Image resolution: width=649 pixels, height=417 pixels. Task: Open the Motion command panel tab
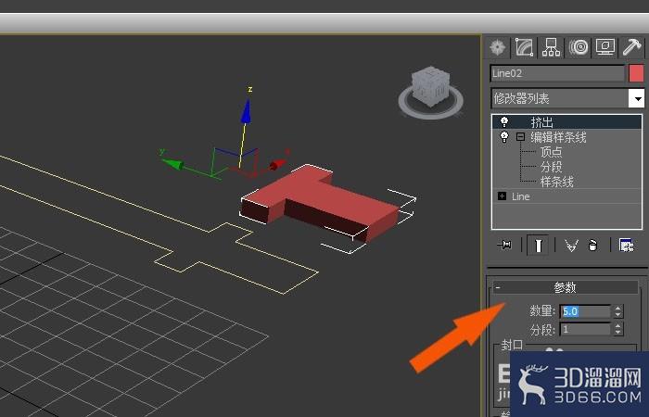pyautogui.click(x=579, y=46)
